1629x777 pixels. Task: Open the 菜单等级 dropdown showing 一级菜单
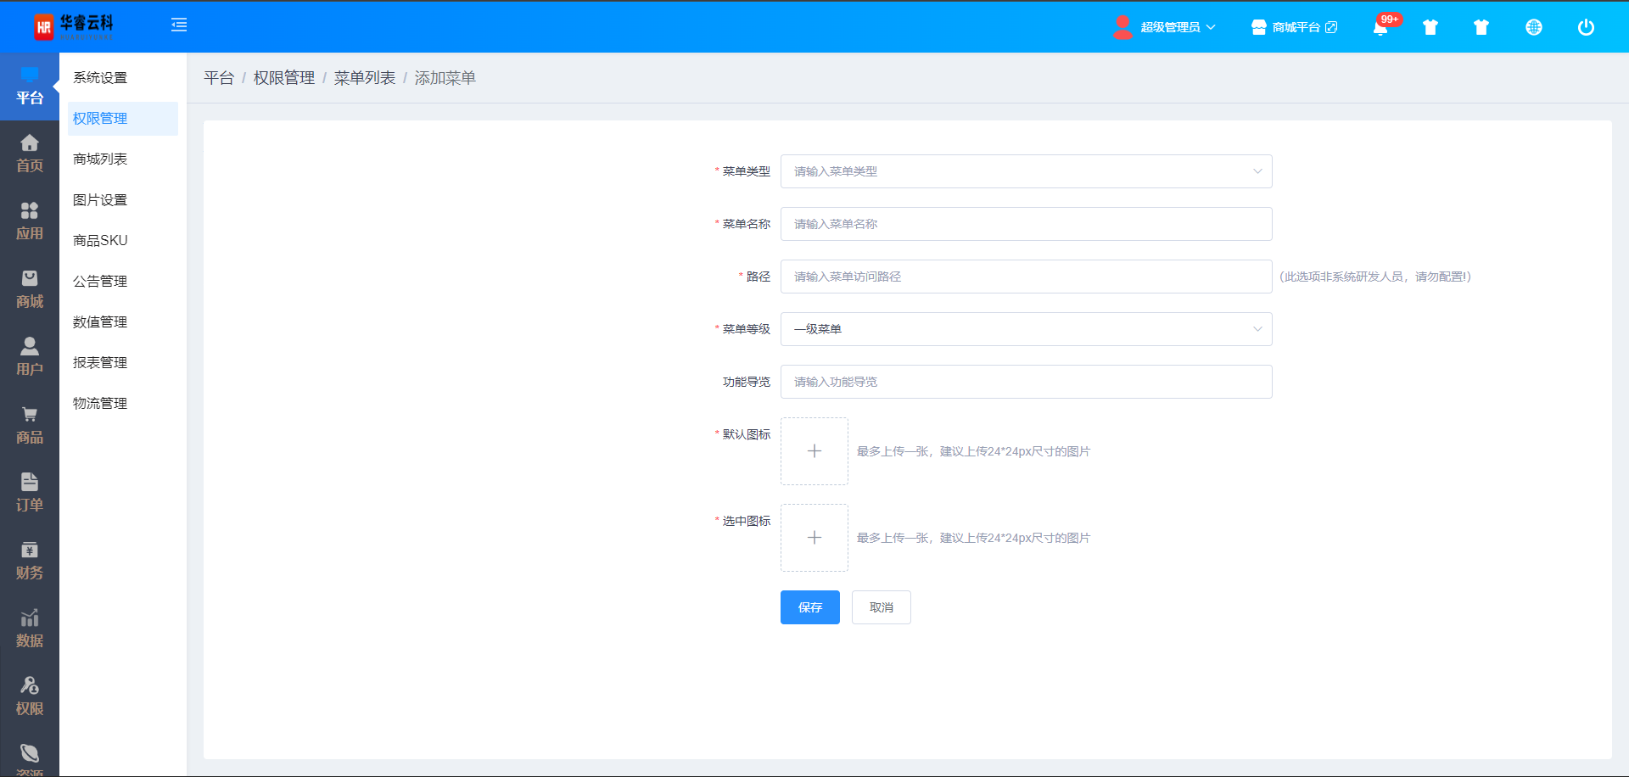[x=1025, y=329]
